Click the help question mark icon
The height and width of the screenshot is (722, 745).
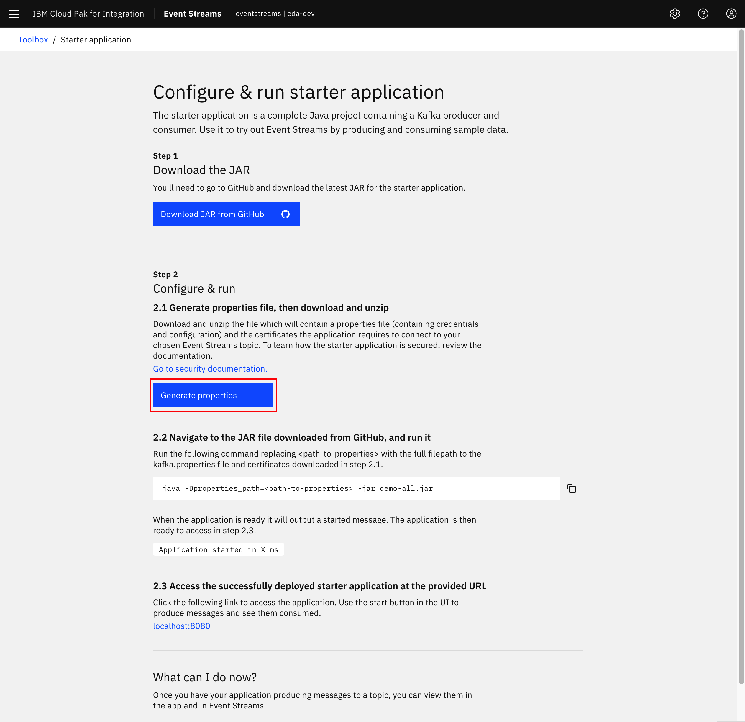[704, 13]
